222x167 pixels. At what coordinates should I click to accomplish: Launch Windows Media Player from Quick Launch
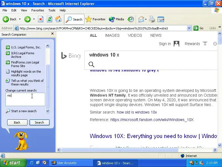44,163
